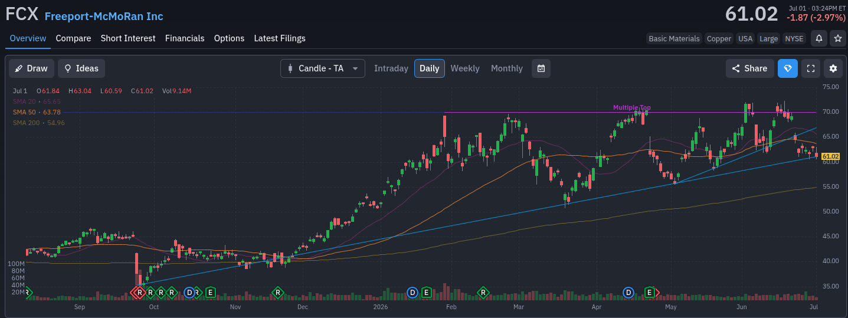Add FCX to favorites with the star icon

point(837,38)
